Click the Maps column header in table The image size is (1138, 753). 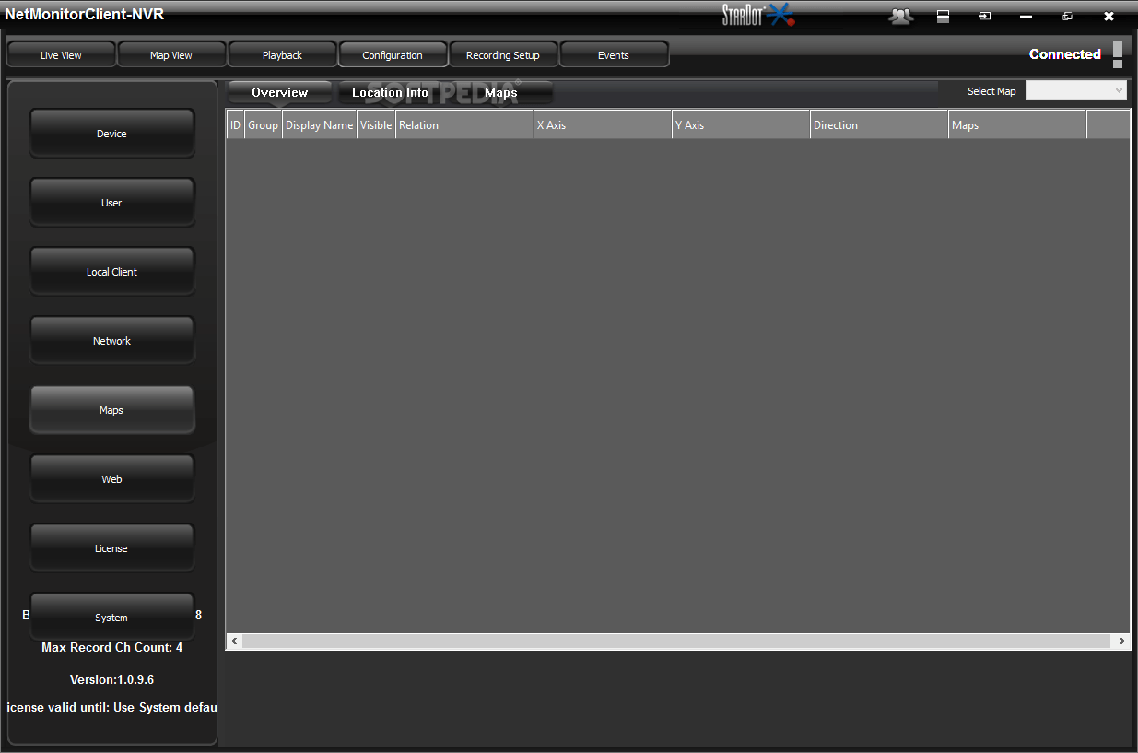(x=1018, y=125)
